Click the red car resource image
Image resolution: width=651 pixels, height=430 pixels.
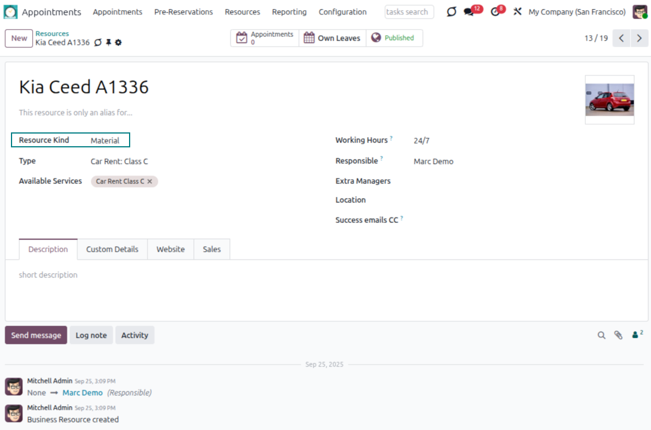pyautogui.click(x=610, y=100)
